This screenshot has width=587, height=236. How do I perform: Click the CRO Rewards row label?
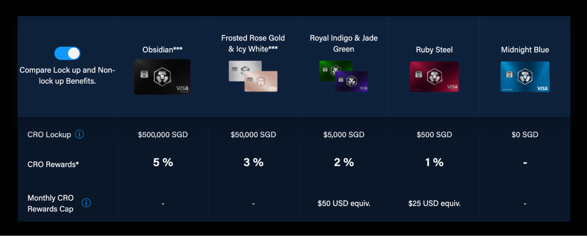pos(53,164)
